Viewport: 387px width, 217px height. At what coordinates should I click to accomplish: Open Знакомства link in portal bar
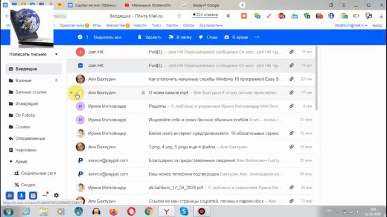(x=115, y=25)
